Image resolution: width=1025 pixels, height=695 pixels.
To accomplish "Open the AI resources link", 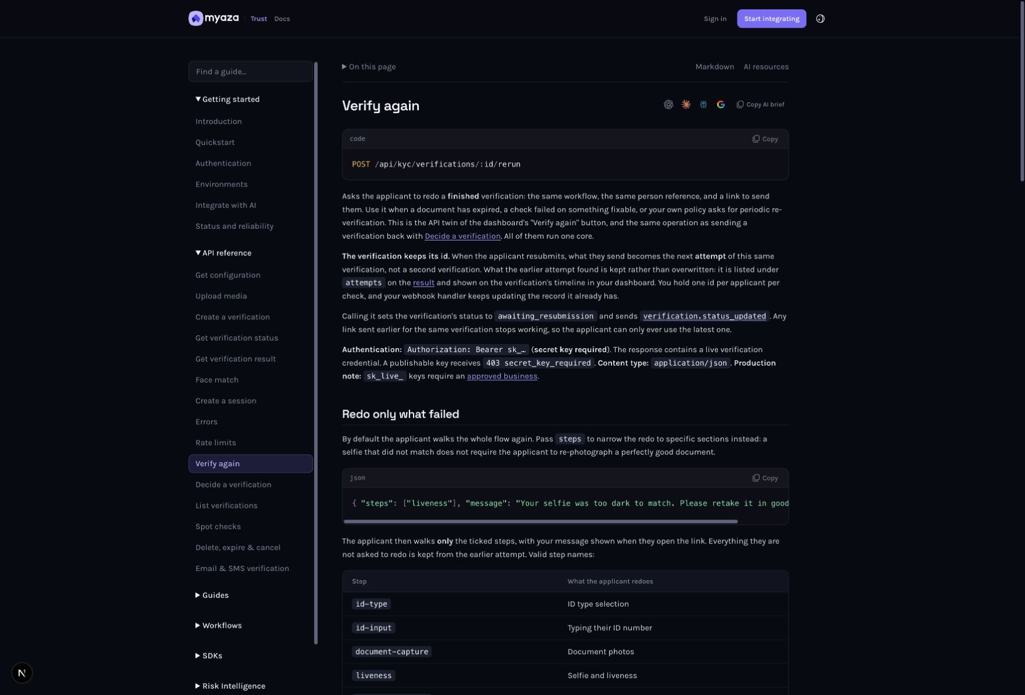I will click(x=766, y=67).
